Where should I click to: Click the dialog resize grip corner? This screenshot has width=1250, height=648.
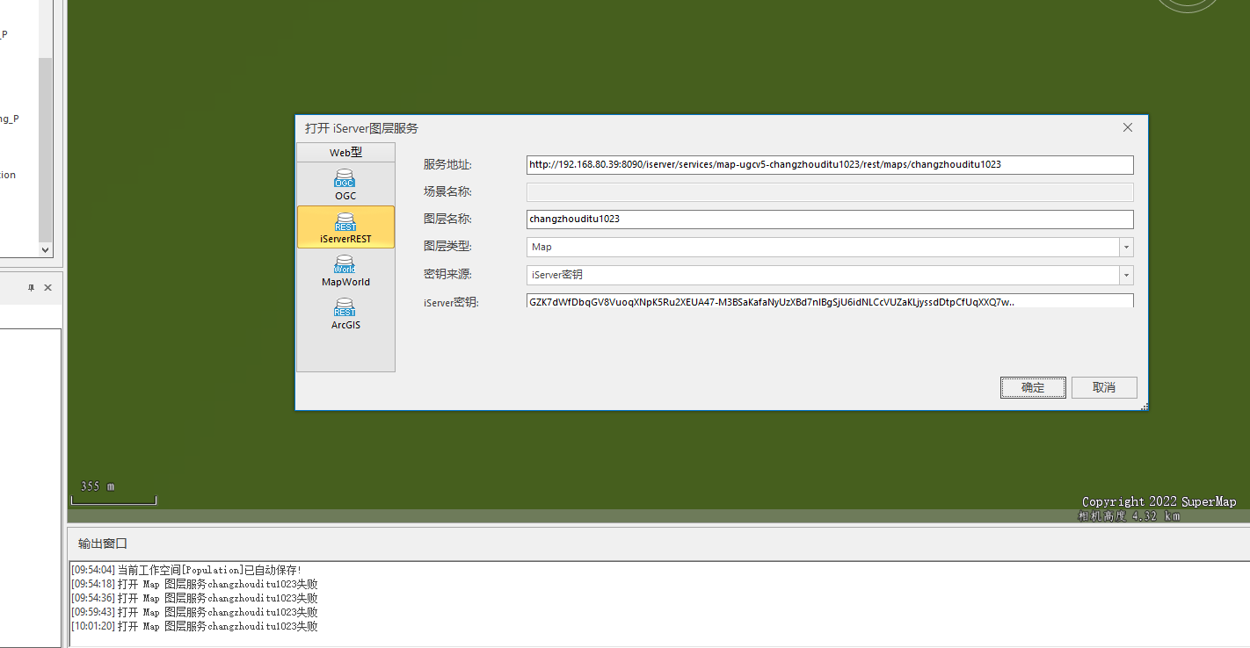pyautogui.click(x=1144, y=407)
